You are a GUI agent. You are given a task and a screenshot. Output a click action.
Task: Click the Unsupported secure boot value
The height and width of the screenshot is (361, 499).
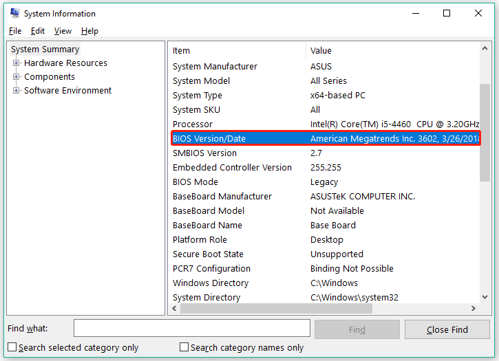[x=337, y=254]
